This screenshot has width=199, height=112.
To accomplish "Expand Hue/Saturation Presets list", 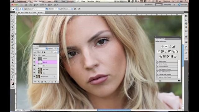I will coord(157,69).
